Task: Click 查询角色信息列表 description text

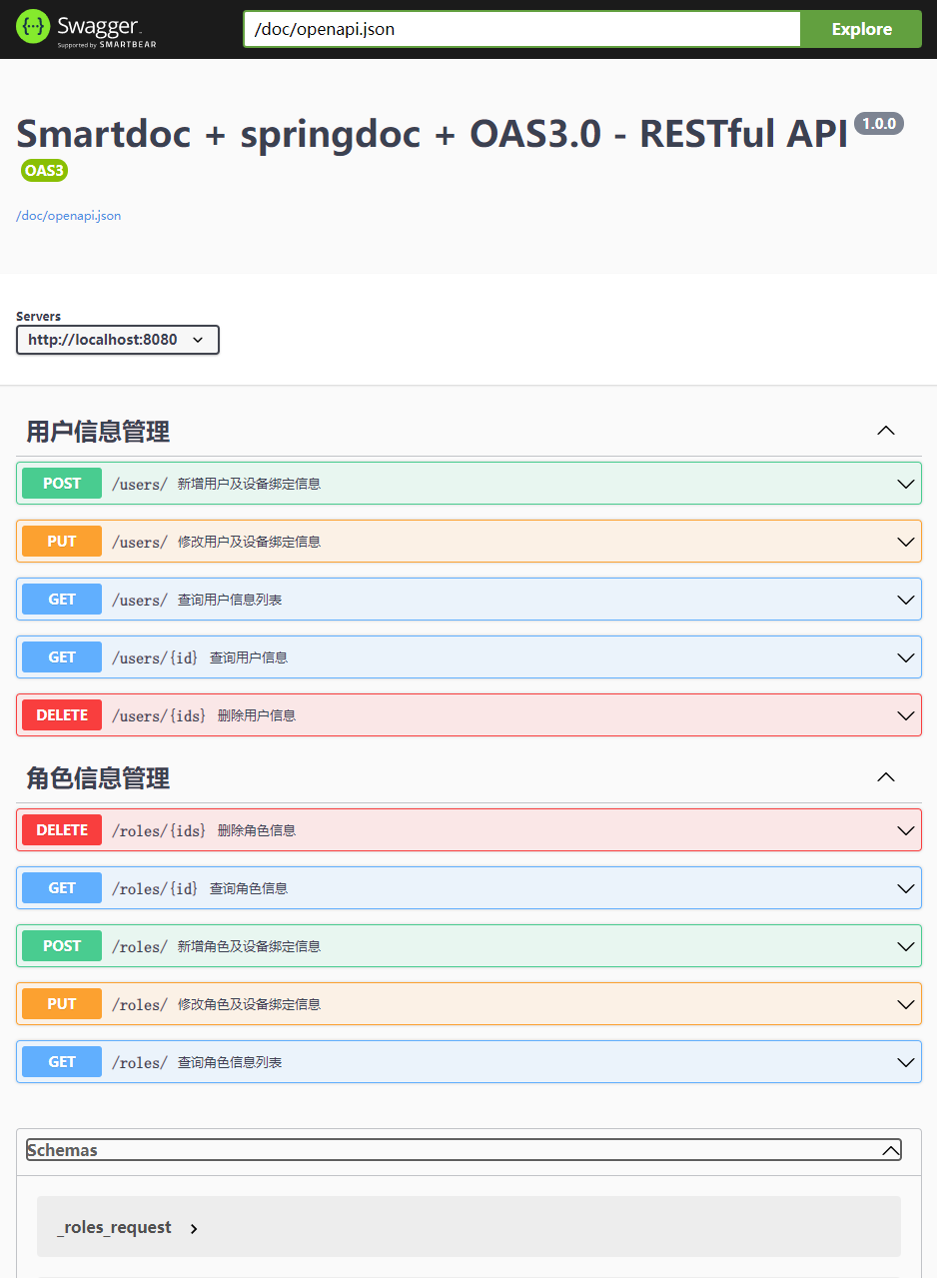Action: point(230,1062)
